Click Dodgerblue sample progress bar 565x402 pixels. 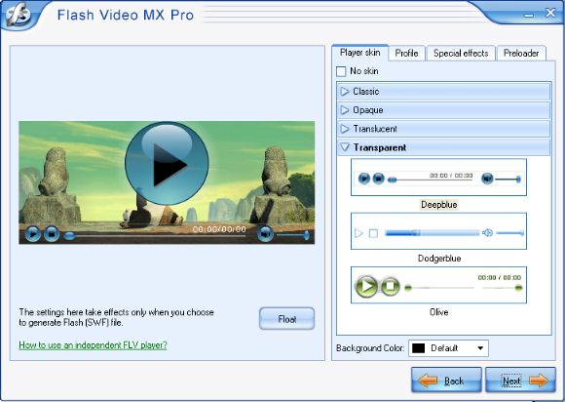(x=433, y=233)
